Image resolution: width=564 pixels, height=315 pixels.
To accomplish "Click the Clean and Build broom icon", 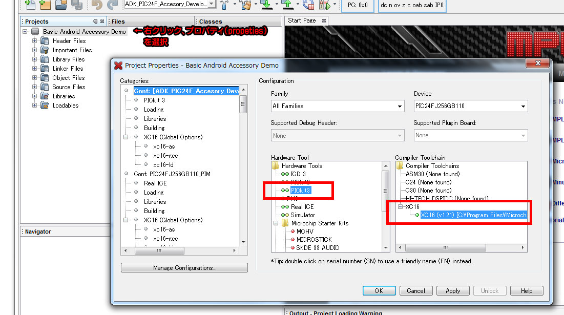I will click(x=245, y=5).
